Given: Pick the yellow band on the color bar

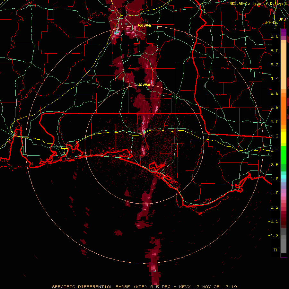Looking at the screenshot, I should click(284, 137).
